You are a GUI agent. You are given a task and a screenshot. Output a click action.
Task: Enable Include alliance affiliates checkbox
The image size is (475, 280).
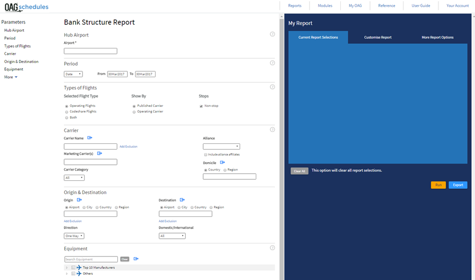click(205, 155)
